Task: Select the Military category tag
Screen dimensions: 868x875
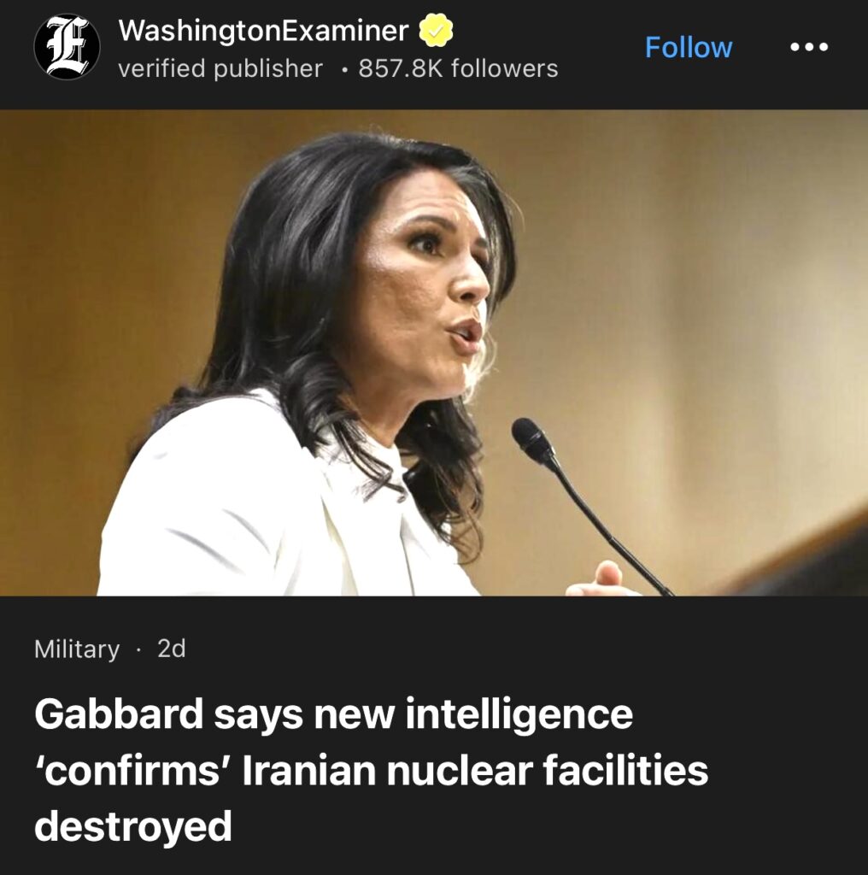Action: [77, 649]
